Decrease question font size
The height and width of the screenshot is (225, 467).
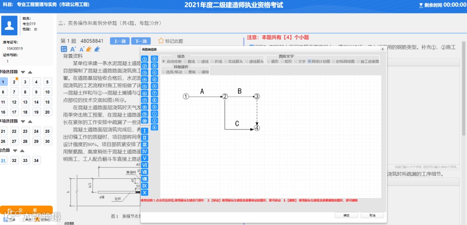[82, 49]
